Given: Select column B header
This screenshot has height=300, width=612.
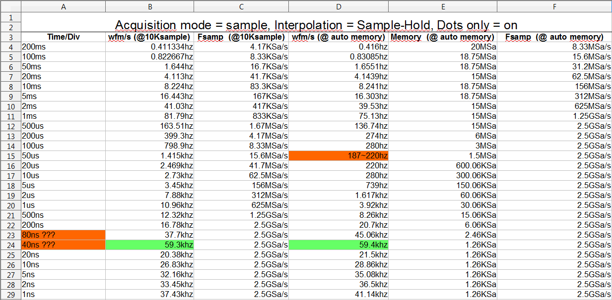Looking at the screenshot, I should (x=149, y=6).
